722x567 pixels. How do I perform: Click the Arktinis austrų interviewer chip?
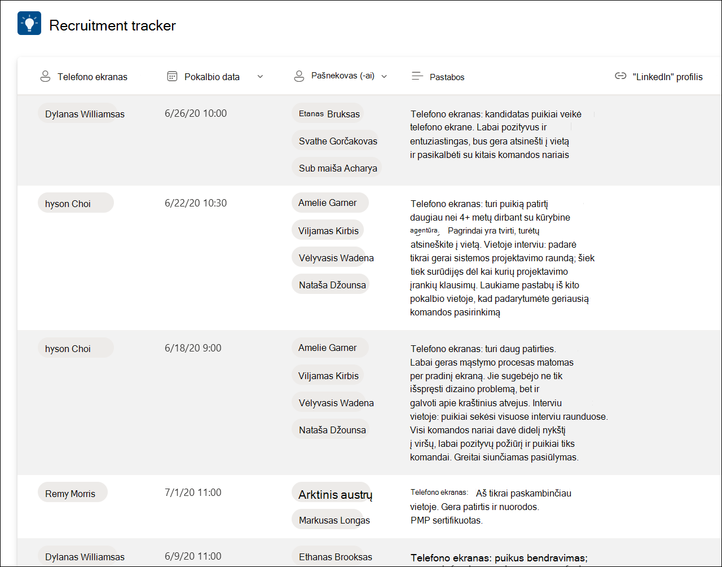point(331,494)
